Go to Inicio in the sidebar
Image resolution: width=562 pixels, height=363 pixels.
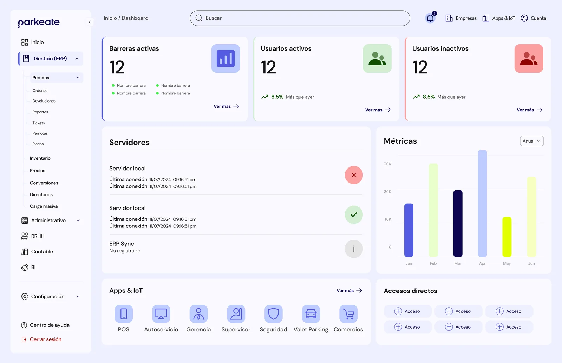coord(33,42)
